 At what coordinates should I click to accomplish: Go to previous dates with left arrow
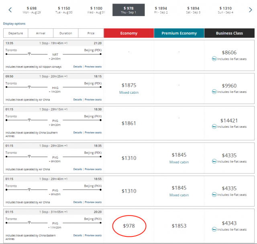10,10
